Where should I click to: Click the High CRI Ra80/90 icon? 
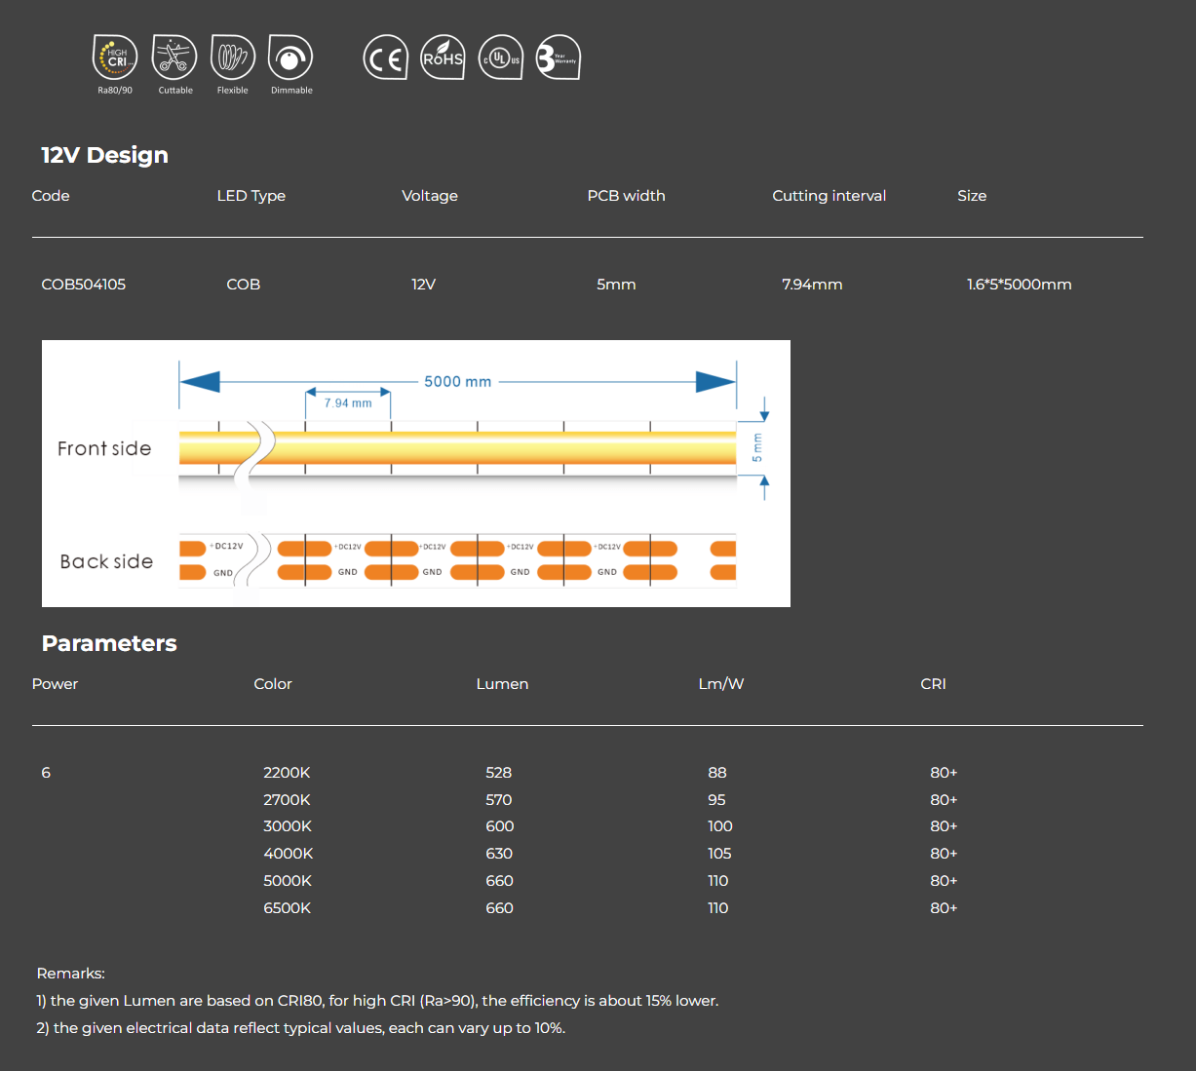[115, 57]
